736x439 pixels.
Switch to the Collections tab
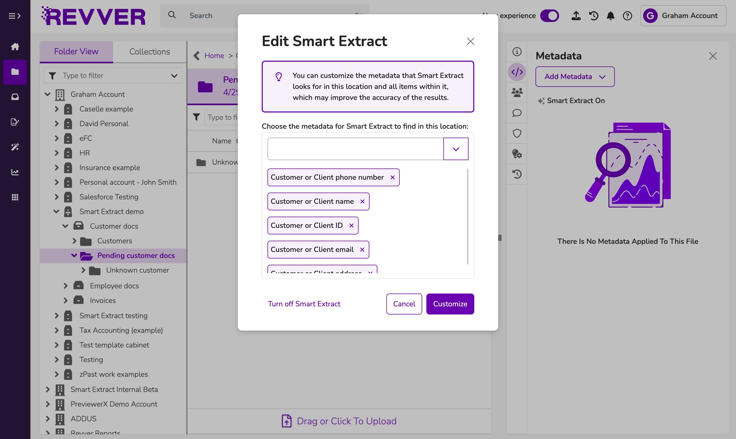(x=149, y=52)
